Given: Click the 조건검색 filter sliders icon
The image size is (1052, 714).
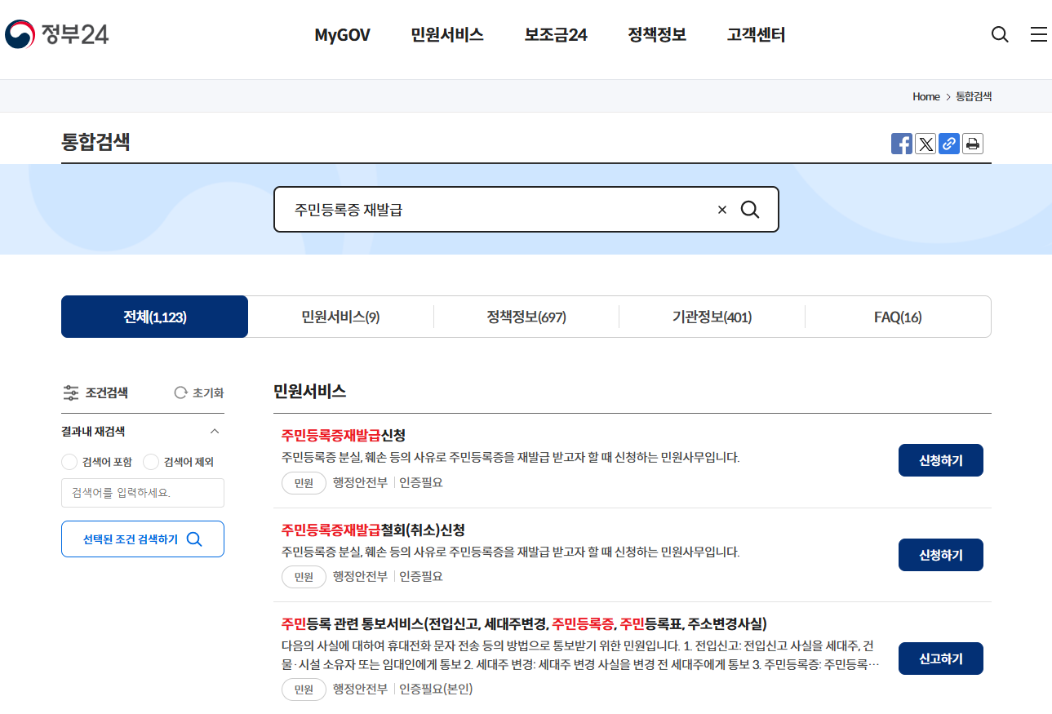Looking at the screenshot, I should 71,392.
